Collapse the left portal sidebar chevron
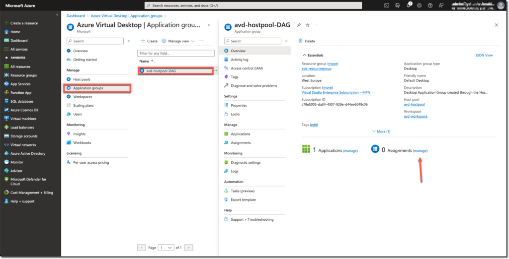 (57, 14)
